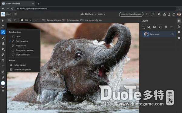Viewport: 182px width, 113px height.
Task: Click the Background layer lock icon
Action: point(172,34)
